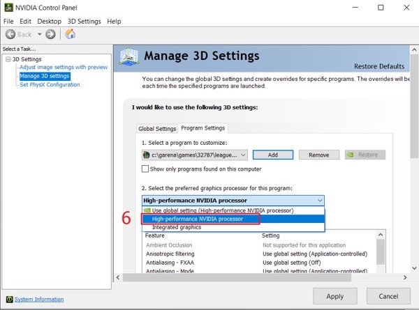
Task: Click the horizontal scrollbar thumb
Action: point(237,277)
